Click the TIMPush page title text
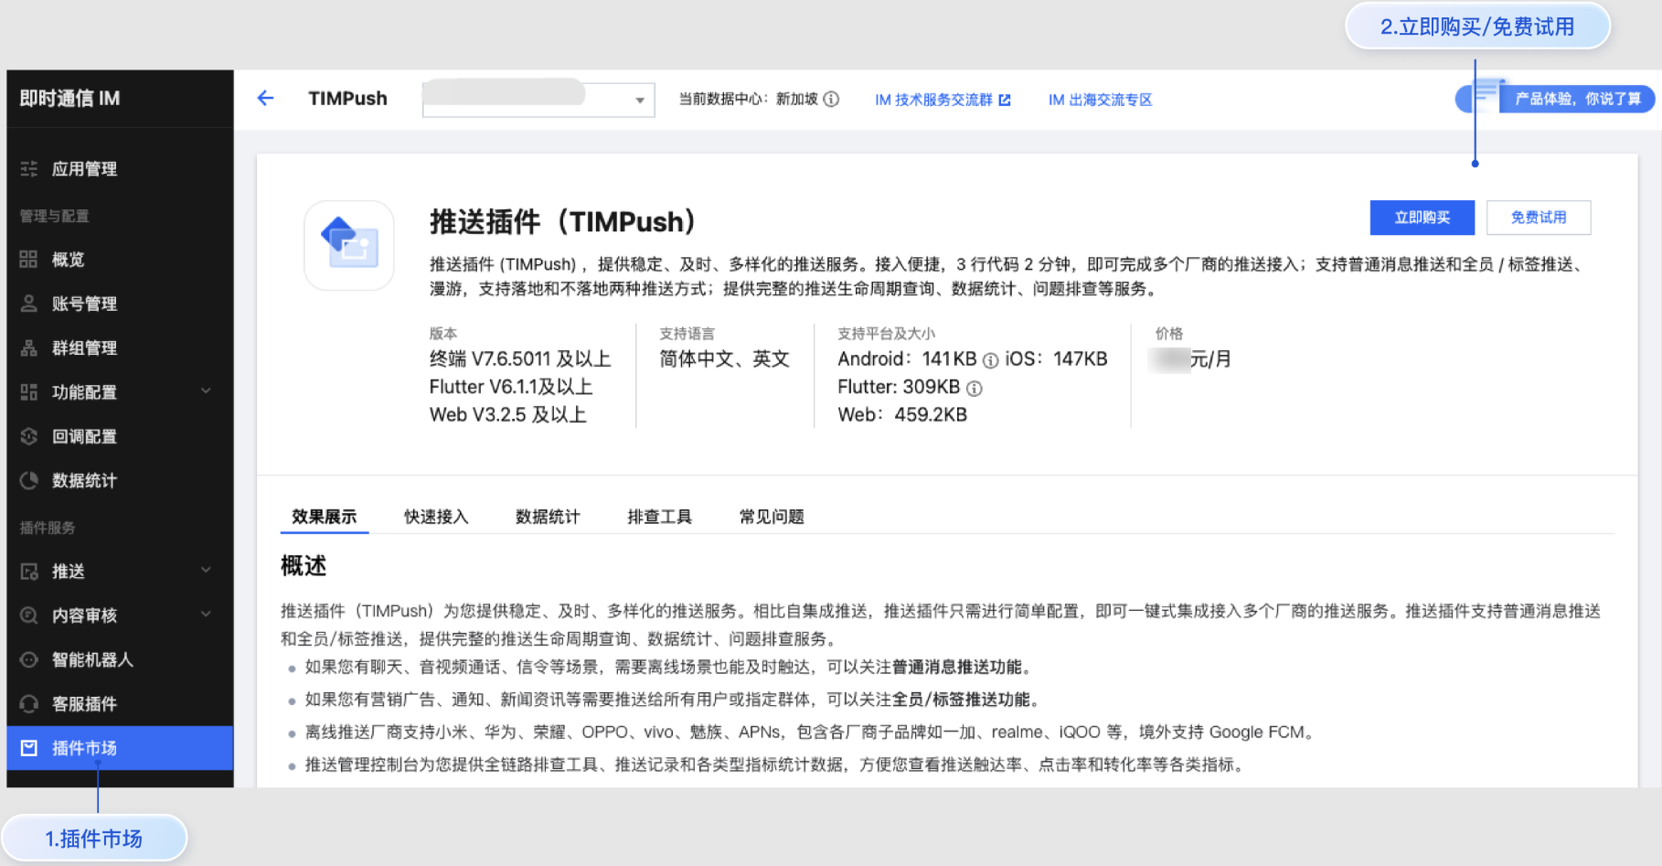Image resolution: width=1662 pixels, height=866 pixels. 347,98
